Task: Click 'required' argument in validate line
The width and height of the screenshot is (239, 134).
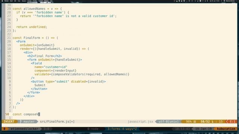Action: [93, 74]
